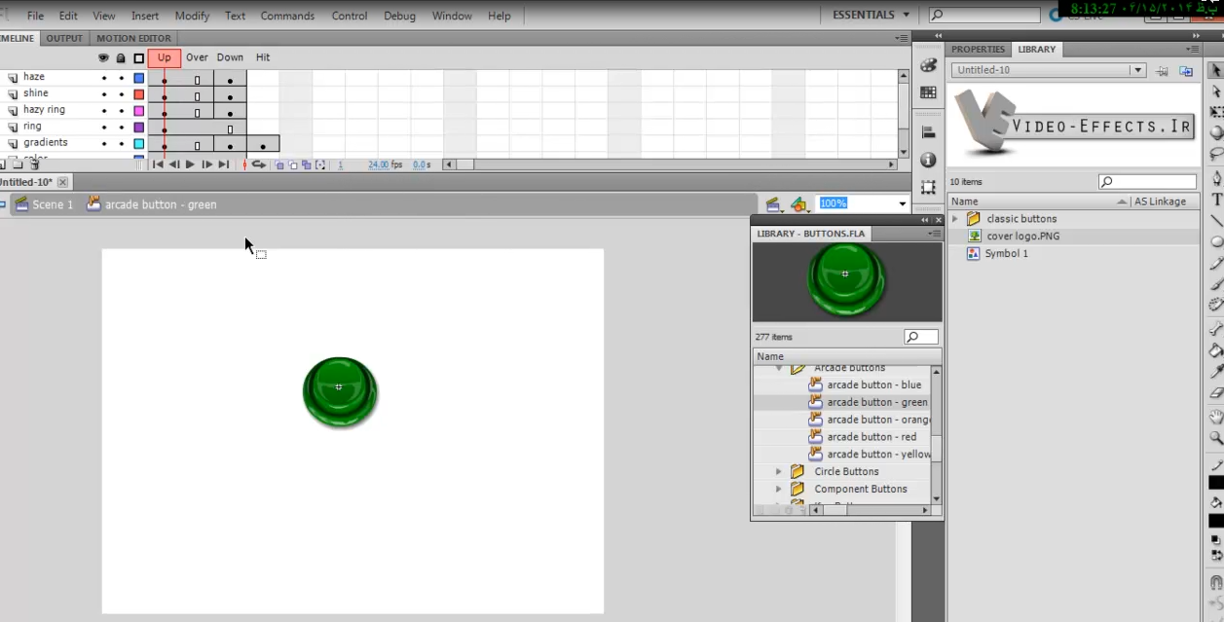The height and width of the screenshot is (622, 1224).
Task: Click the Edit Symbols icon
Action: [x=799, y=204]
